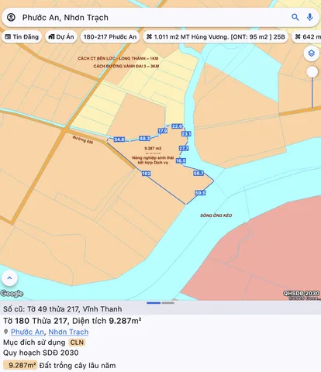Click the 'đường ôtô' road label
The width and height of the screenshot is (321, 372).
(83, 139)
